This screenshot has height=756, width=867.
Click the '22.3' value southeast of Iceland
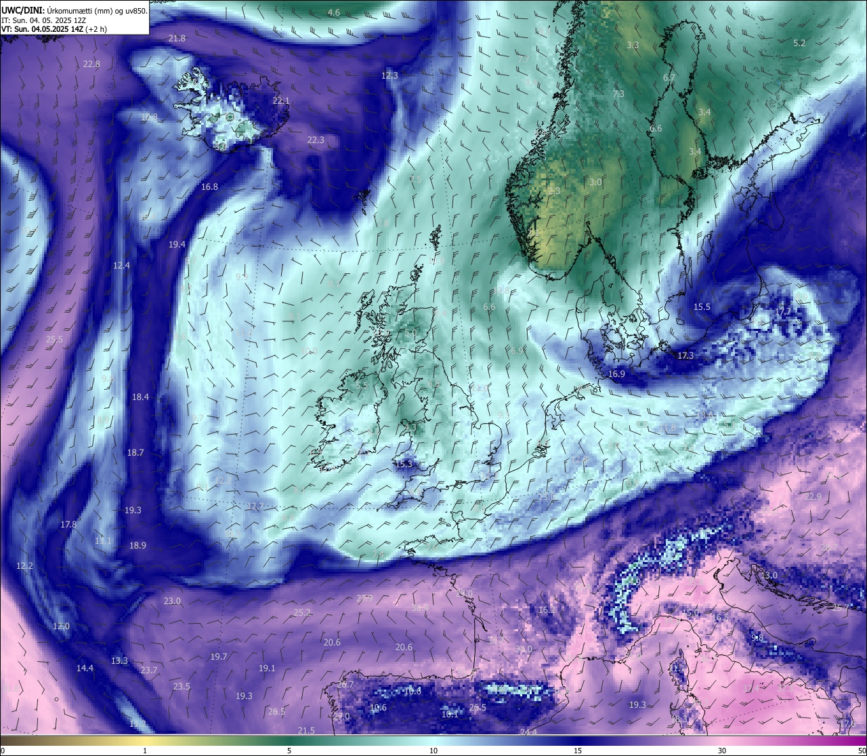tap(316, 140)
